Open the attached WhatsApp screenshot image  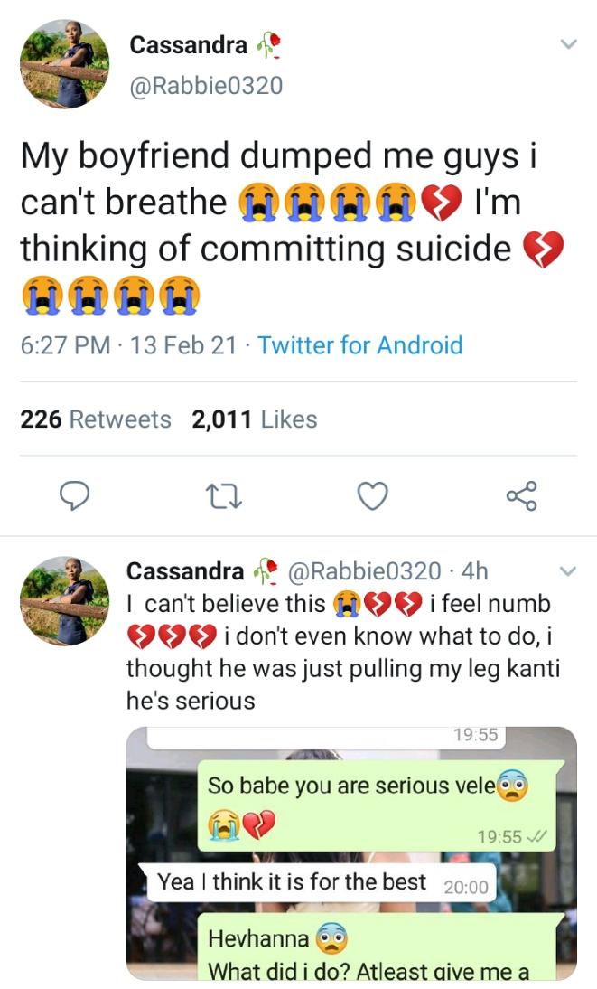click(x=350, y=852)
